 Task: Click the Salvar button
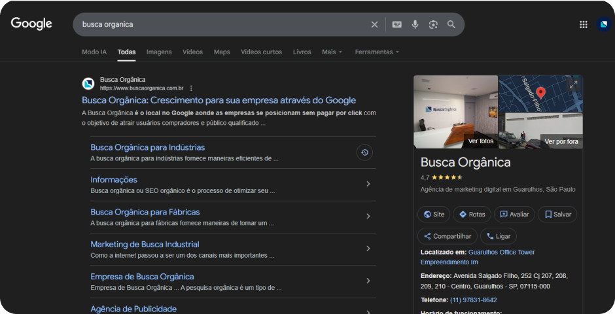coord(557,215)
